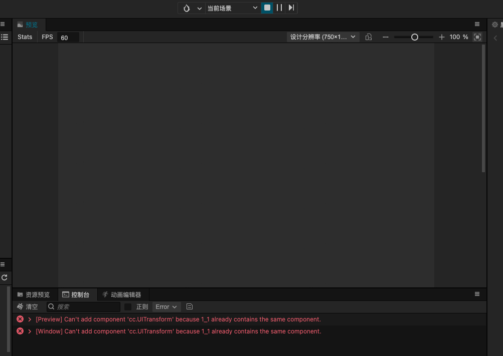This screenshot has width=503, height=356.
Task: Stop the running preview
Action: coord(267,8)
